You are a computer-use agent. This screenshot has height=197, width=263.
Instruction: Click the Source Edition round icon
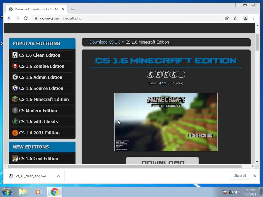pos(15,88)
